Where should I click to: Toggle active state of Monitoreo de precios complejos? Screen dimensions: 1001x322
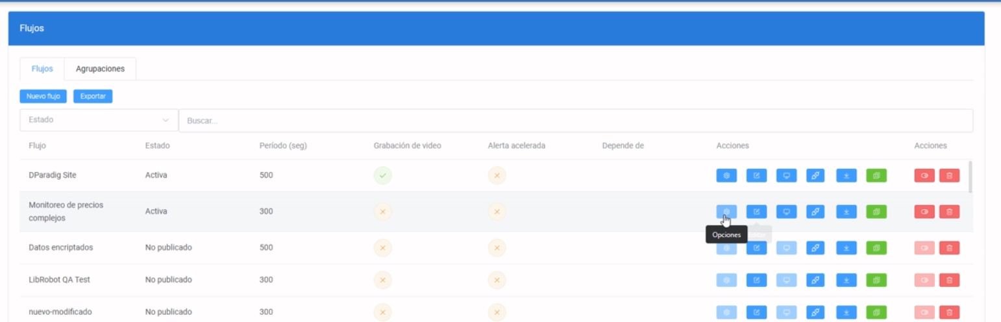(924, 212)
